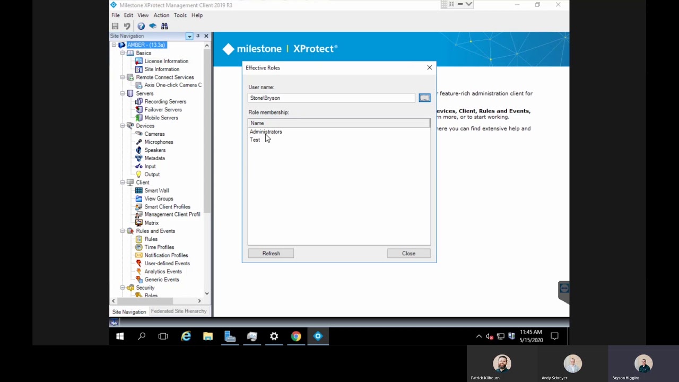Click the Save toolbar icon
The height and width of the screenshot is (382, 679).
(115, 26)
